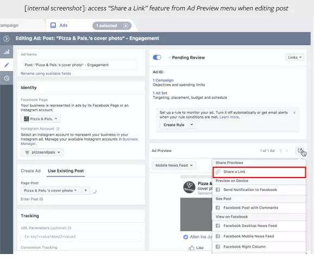Click the Learn more link
Viewport: 314px width, 260px height.
229,117
